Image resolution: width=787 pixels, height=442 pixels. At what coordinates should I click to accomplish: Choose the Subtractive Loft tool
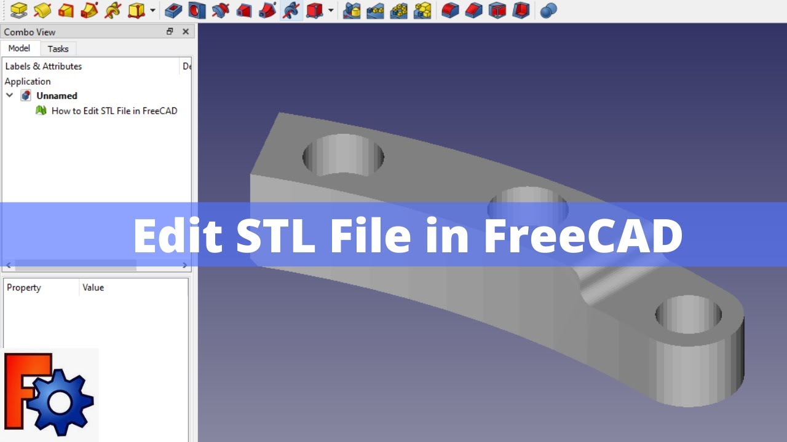(x=244, y=10)
